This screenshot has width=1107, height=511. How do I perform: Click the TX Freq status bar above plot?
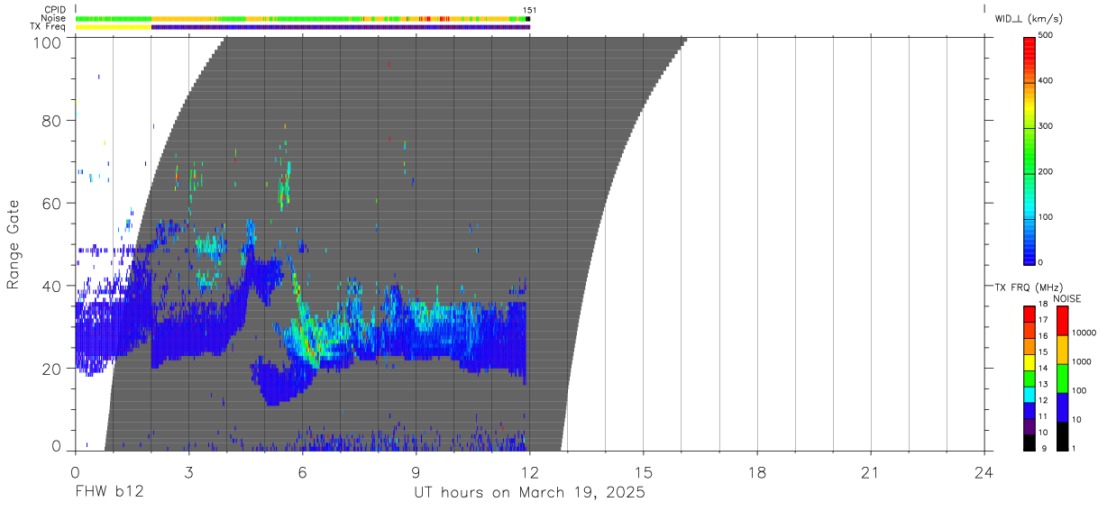[x=303, y=27]
